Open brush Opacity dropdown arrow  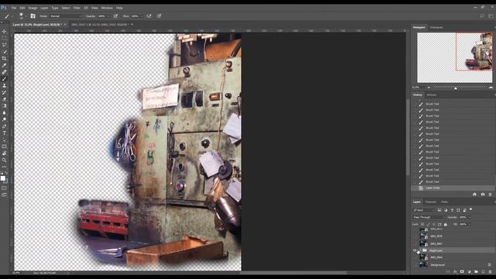(x=108, y=15)
